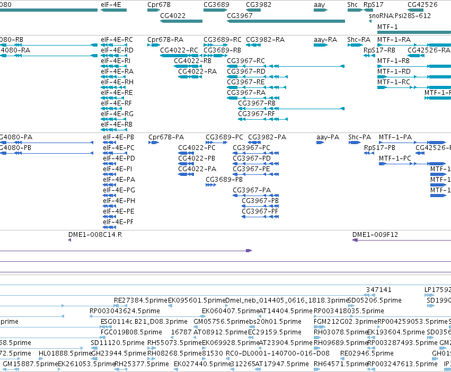Select protein MTF-1-PC
The width and height of the screenshot is (451, 372).
tap(395, 158)
